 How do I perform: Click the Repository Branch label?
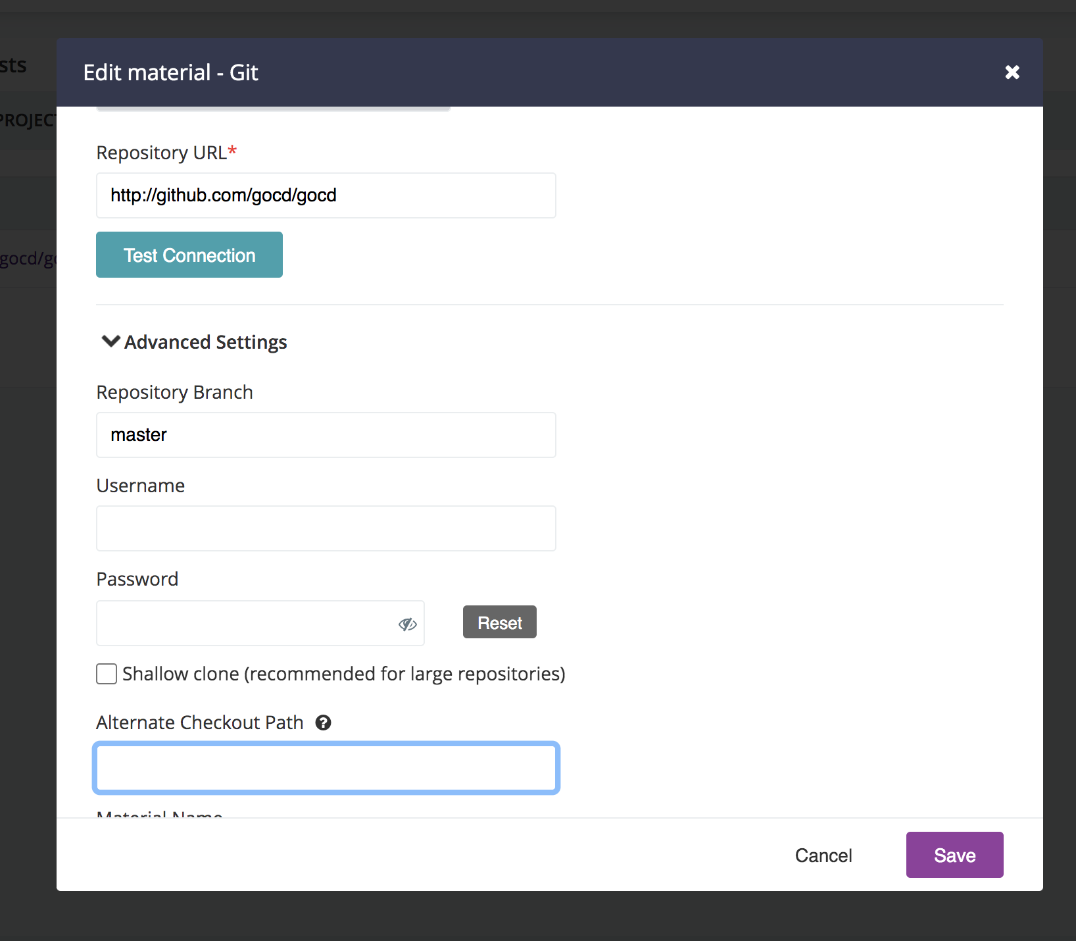[x=175, y=392]
